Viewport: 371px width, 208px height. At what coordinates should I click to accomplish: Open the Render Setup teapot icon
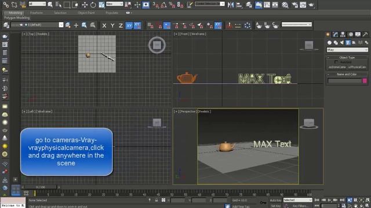pos(295,5)
